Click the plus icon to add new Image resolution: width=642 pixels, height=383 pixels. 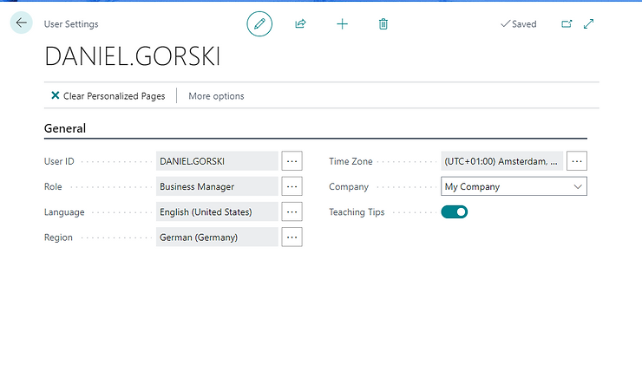coord(342,24)
